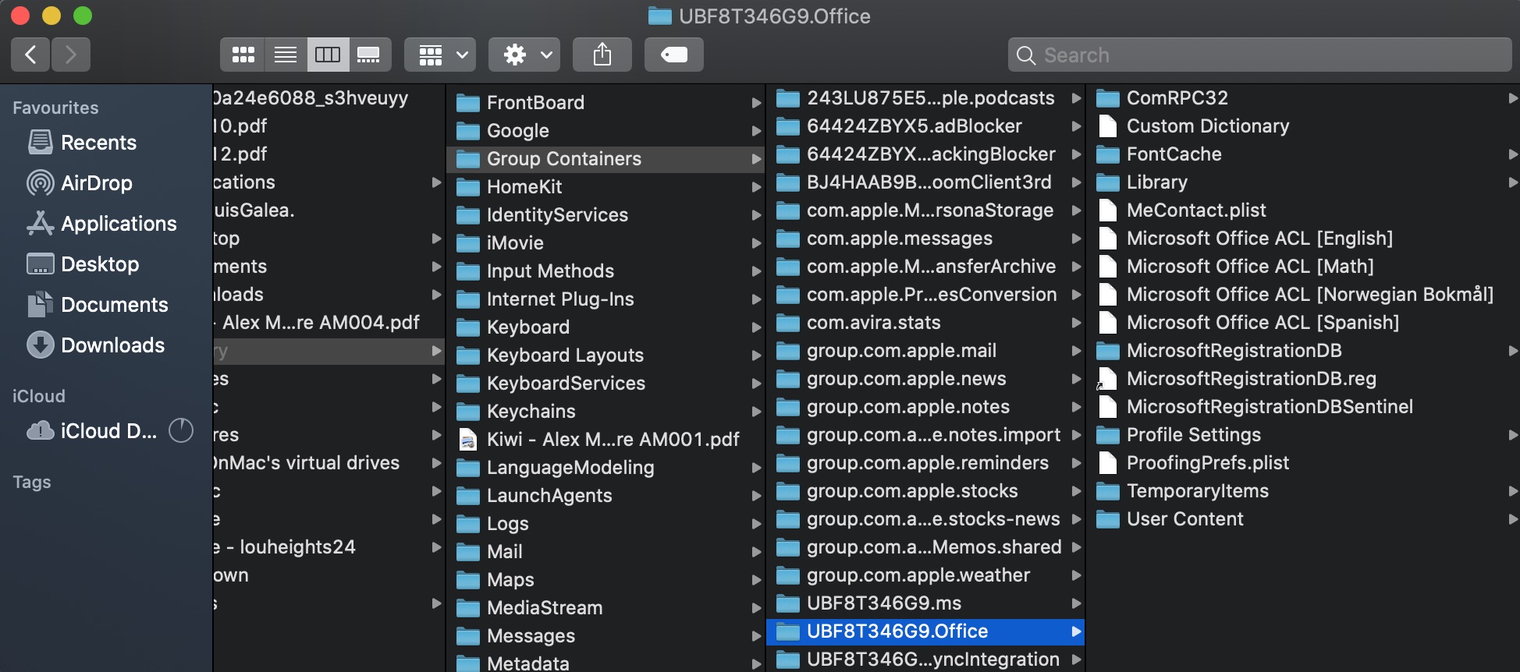The width and height of the screenshot is (1520, 672).
Task: Select the MeContact.plist file
Action: coord(1303,210)
